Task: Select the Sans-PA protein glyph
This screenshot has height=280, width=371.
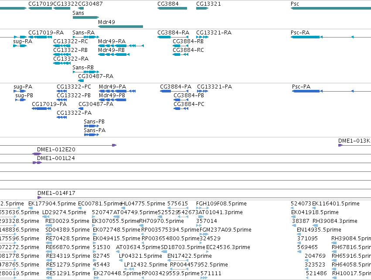Action: tap(91, 135)
